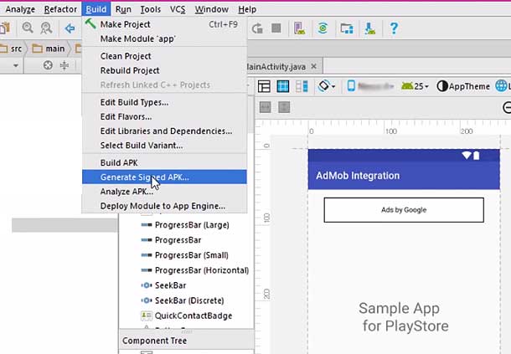
Task: Open the orientation rotate dropdown
Action: click(x=326, y=86)
